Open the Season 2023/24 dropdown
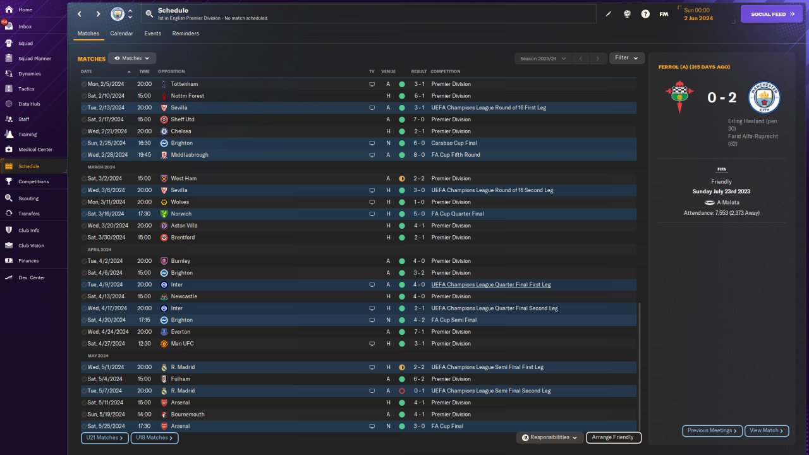This screenshot has height=455, width=809. pos(542,59)
